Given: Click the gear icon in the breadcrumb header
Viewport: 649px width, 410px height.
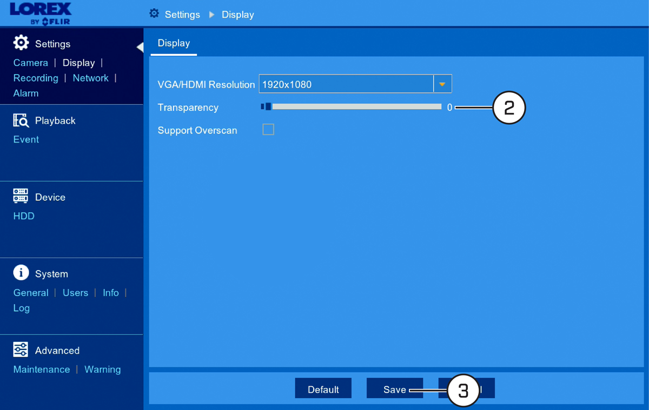Looking at the screenshot, I should pos(154,14).
